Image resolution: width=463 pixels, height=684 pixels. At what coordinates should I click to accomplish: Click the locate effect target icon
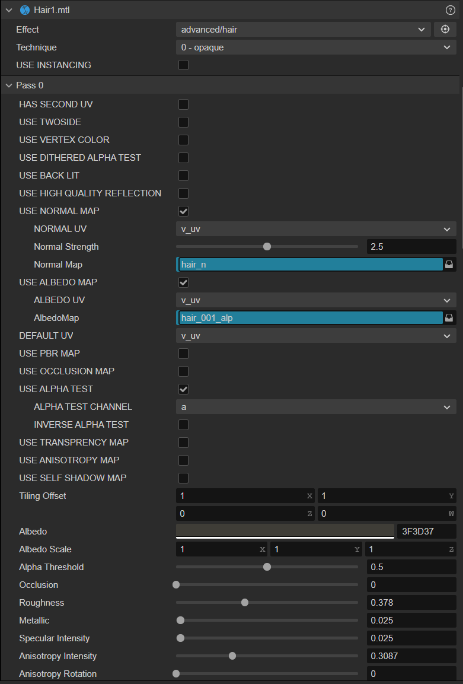(445, 29)
